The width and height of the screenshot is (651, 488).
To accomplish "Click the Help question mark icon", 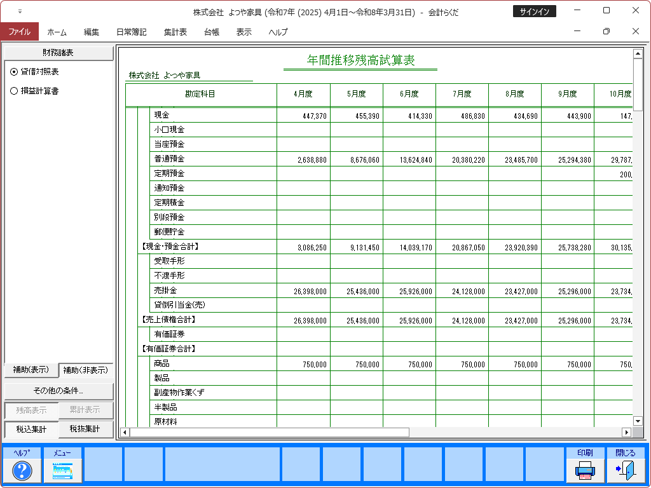I will click(22, 470).
